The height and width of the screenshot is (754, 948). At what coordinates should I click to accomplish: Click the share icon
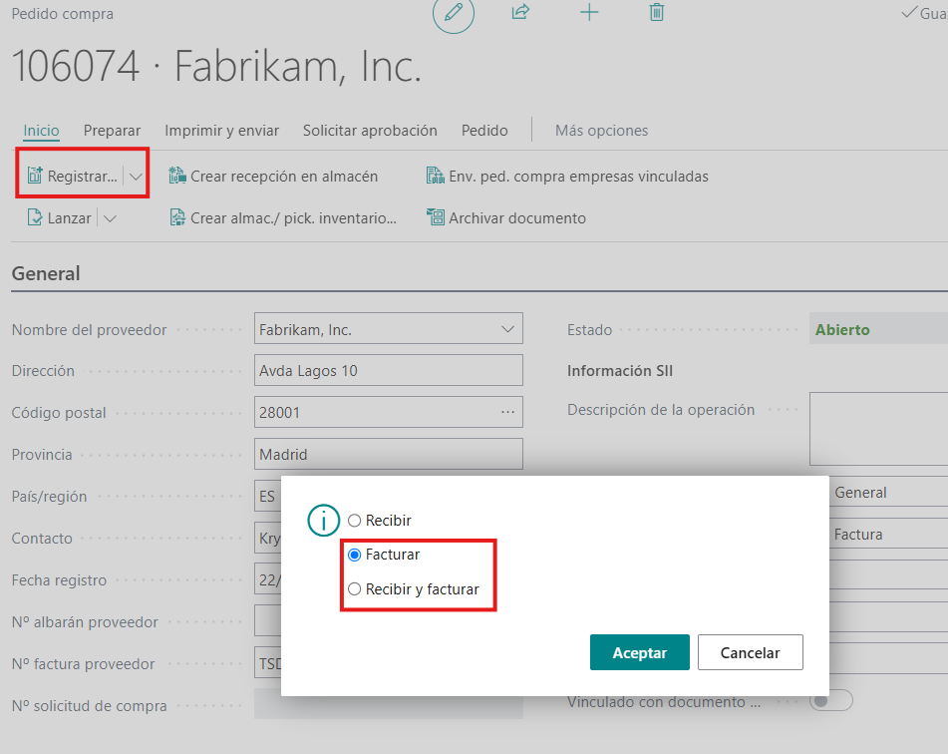coord(520,12)
